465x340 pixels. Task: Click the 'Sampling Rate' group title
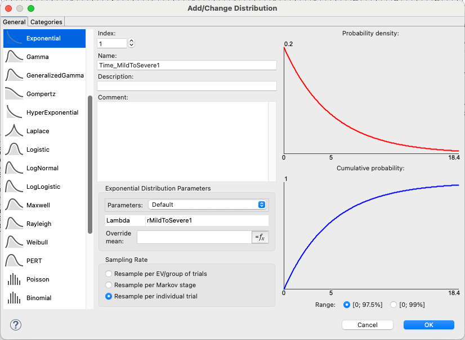pyautogui.click(x=126, y=260)
